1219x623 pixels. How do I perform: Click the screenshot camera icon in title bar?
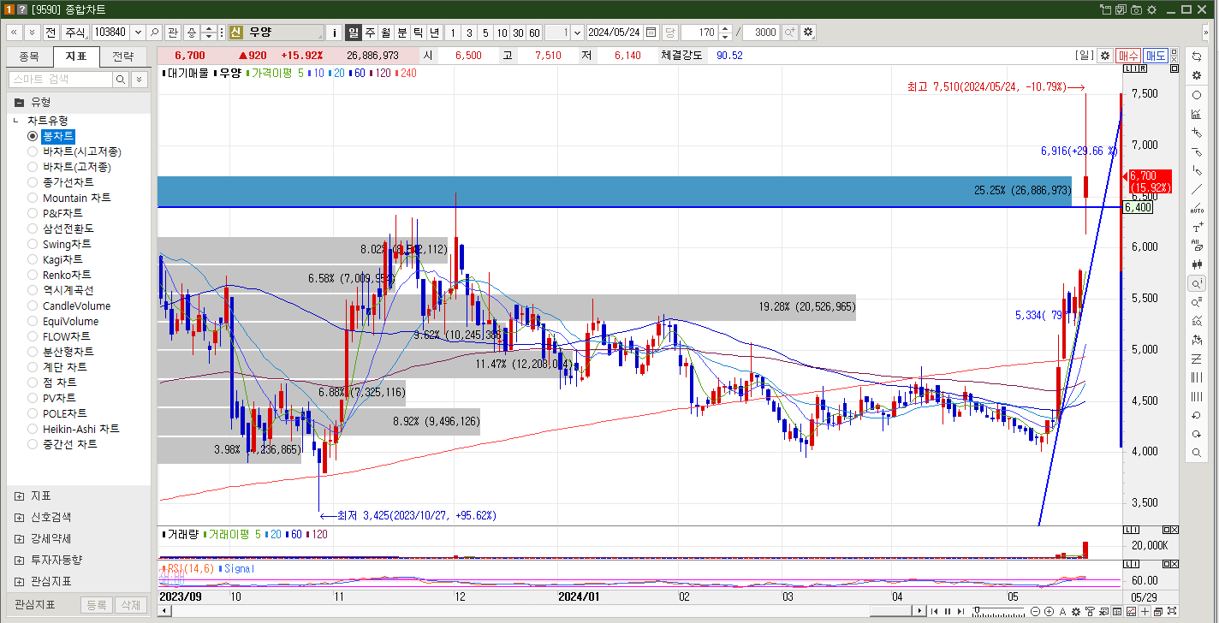[x=1136, y=9]
